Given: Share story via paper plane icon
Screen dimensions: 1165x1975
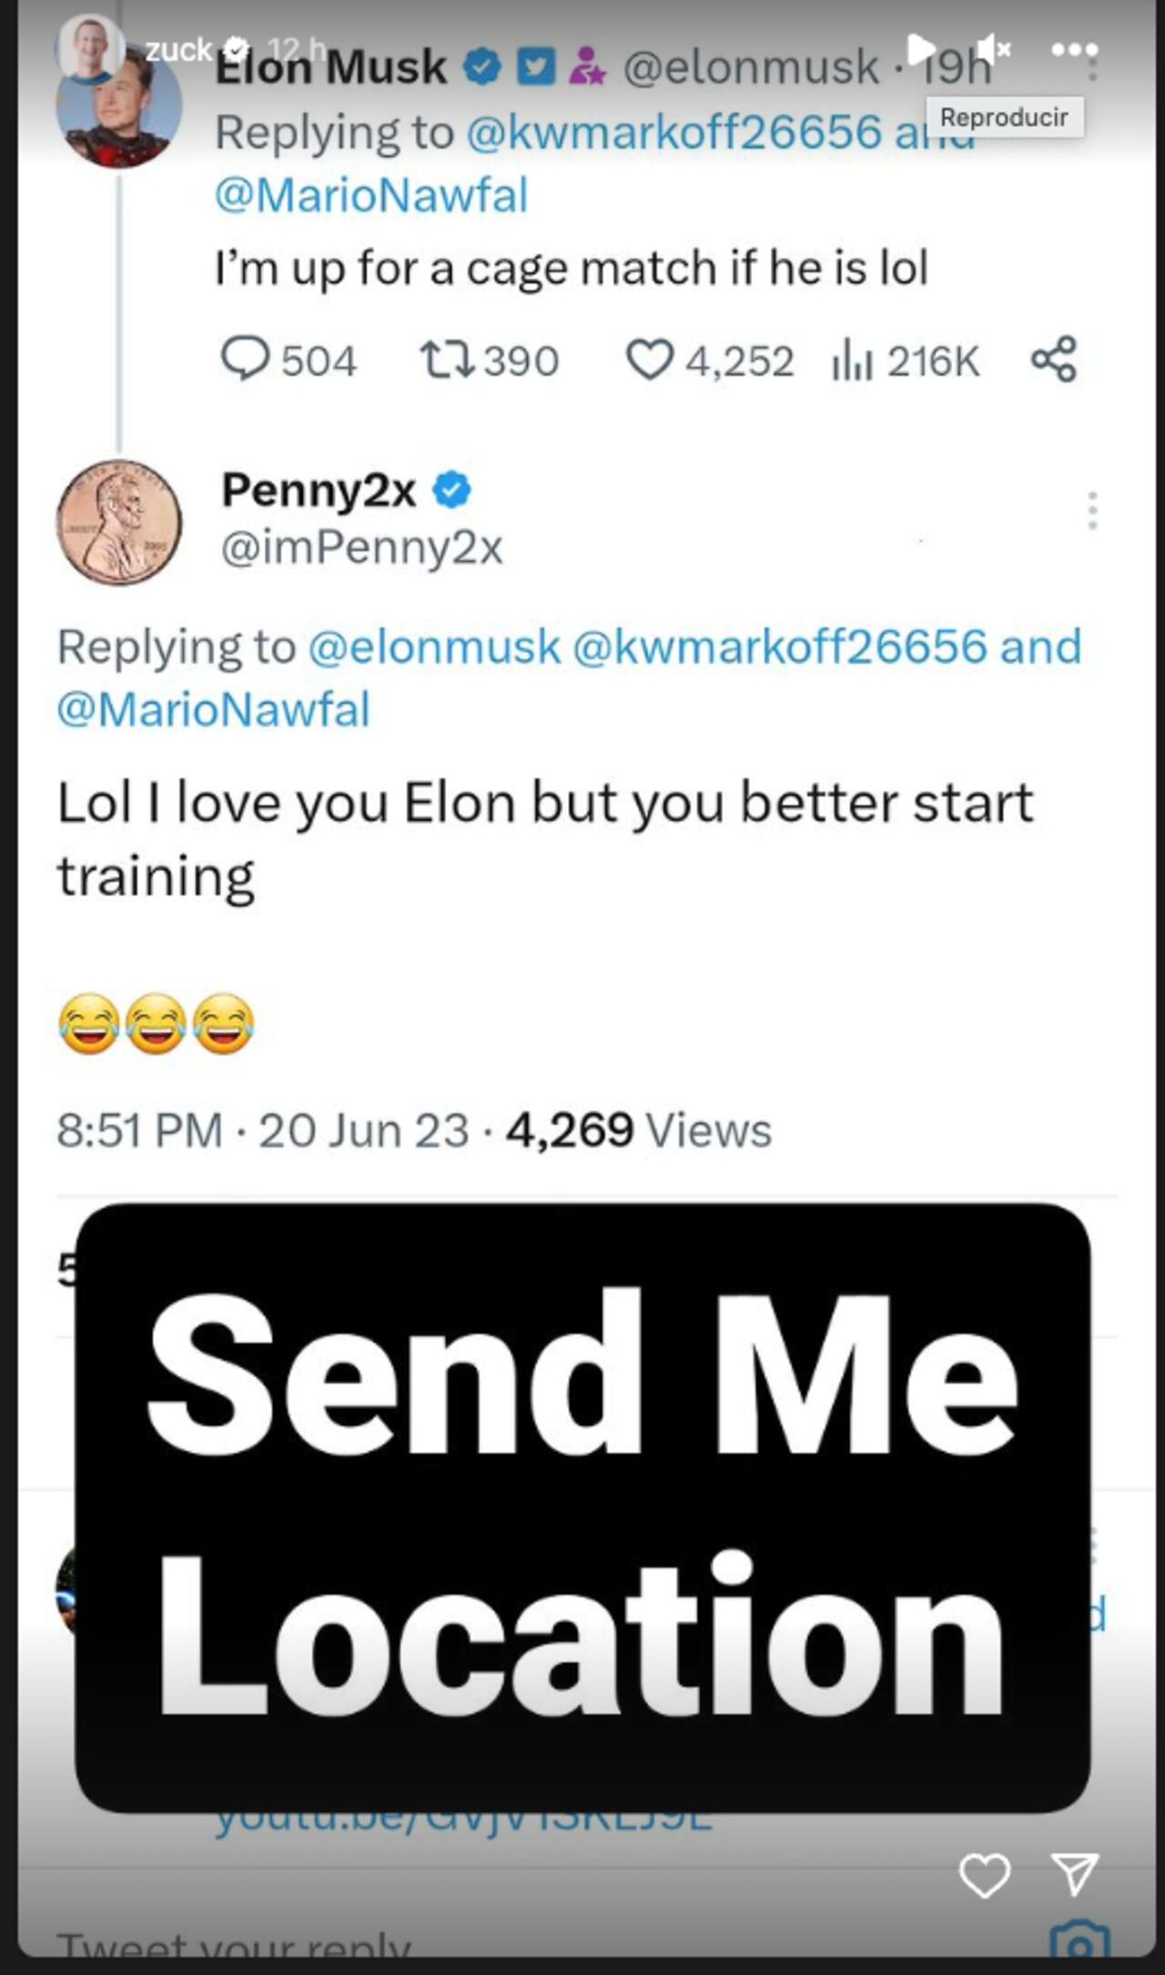Looking at the screenshot, I should [1075, 1874].
